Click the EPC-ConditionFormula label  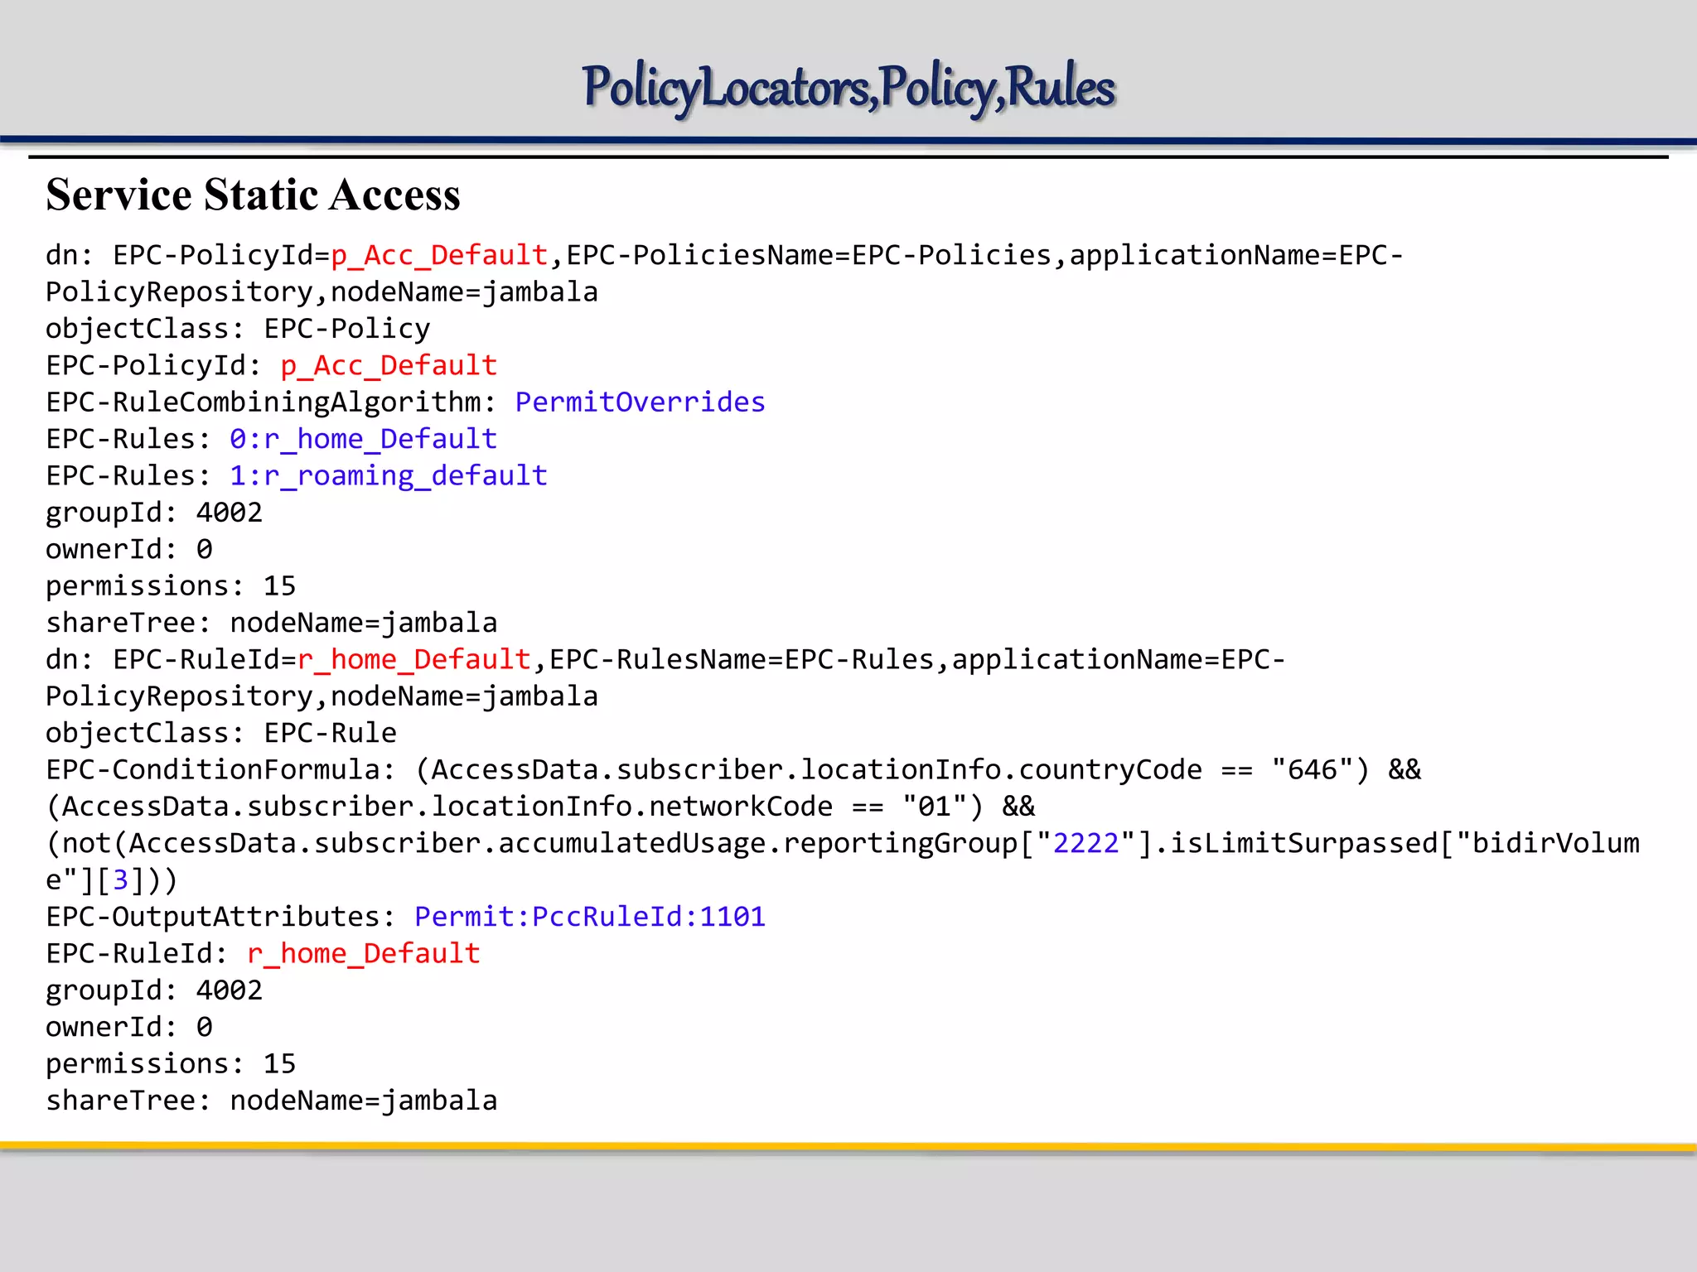tap(220, 769)
